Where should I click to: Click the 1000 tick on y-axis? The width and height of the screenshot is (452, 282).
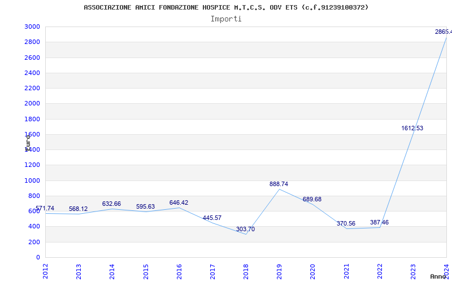[x=32, y=181]
